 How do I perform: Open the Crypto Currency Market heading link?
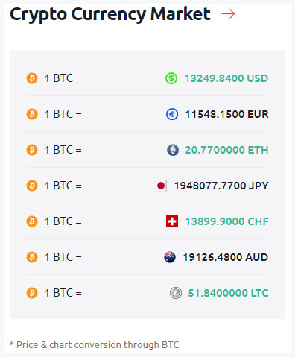tap(110, 14)
